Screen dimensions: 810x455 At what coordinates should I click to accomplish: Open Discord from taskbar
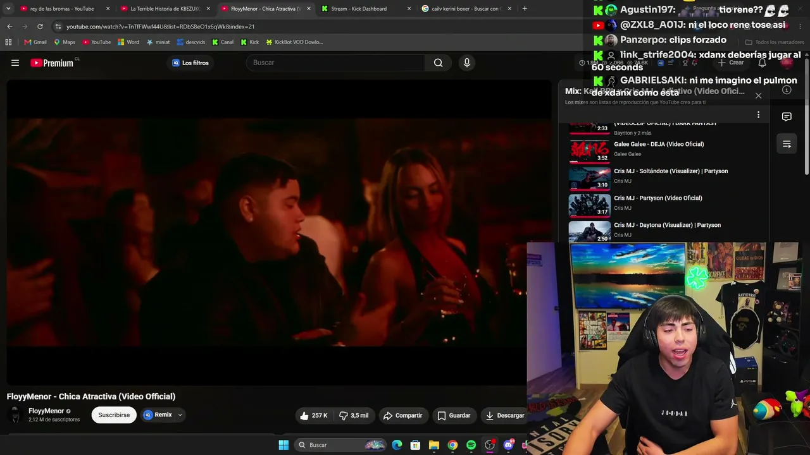508,445
